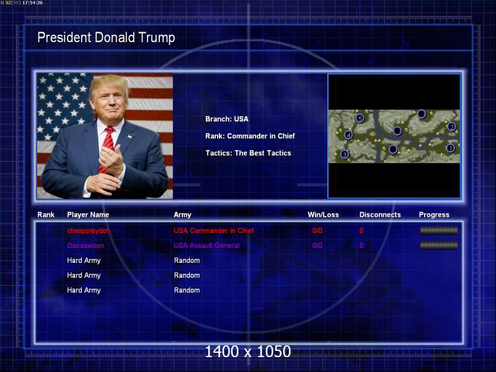
Task: Click the Army column header
Action: (x=182, y=215)
